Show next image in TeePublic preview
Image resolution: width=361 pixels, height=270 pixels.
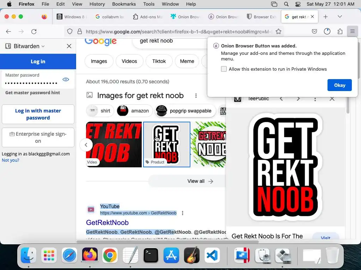298,99
